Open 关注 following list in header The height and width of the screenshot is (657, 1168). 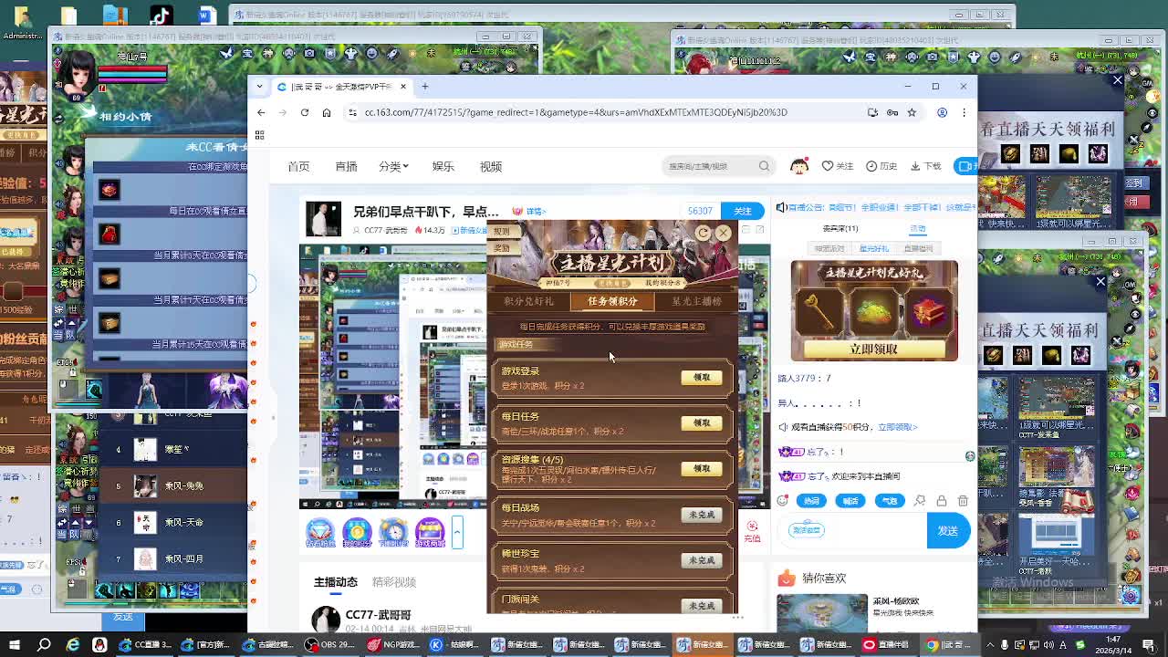click(838, 166)
